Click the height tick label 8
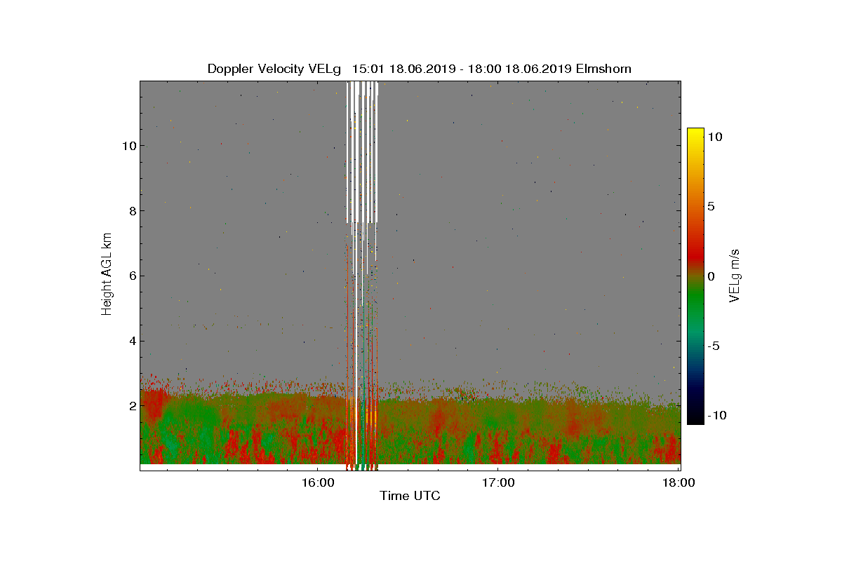Viewport: 842px width, 561px height. tap(131, 211)
